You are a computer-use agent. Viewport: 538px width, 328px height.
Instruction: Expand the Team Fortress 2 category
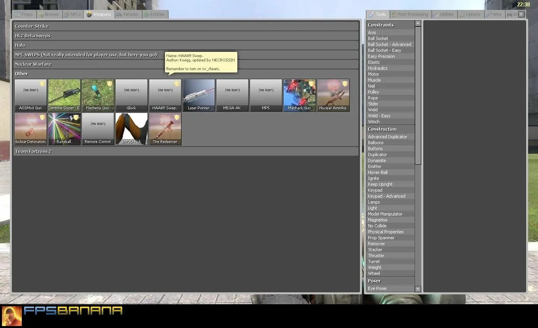tap(186, 151)
